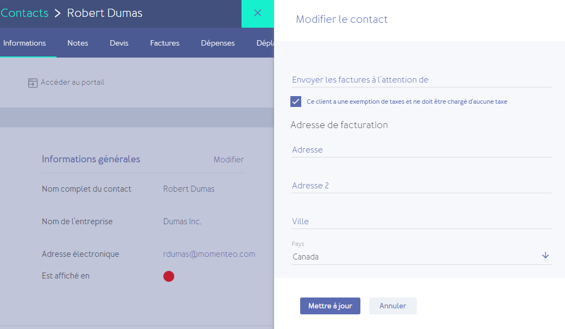Viewport: 565px width, 329px height.
Task: Click Modifier next to Informations générales
Action: pos(228,160)
